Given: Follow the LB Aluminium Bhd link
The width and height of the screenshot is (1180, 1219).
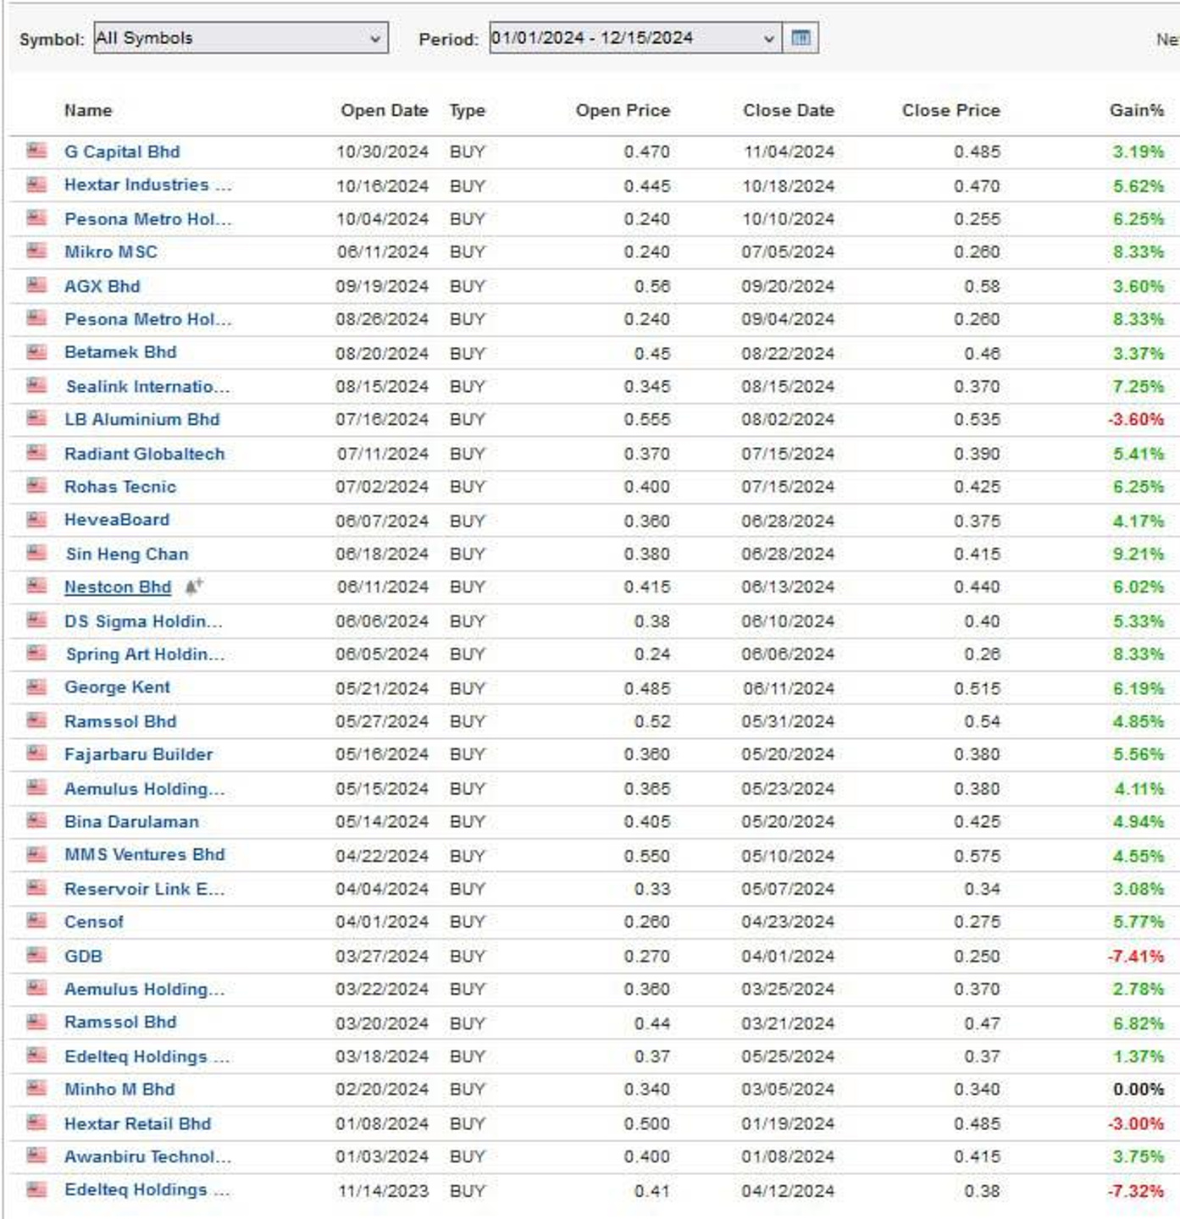Looking at the screenshot, I should (x=142, y=419).
